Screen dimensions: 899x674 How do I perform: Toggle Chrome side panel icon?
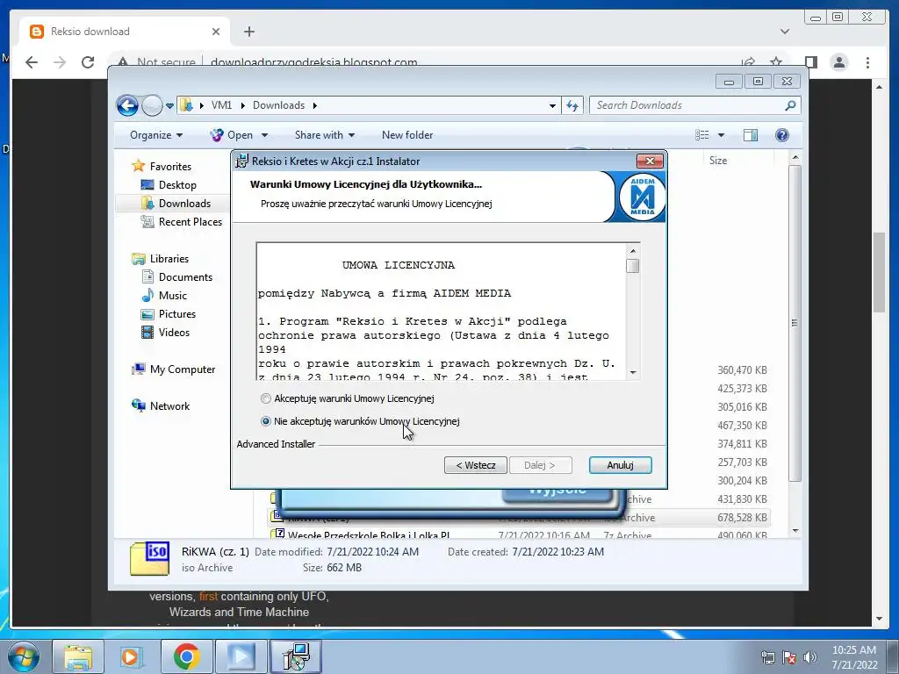810,62
